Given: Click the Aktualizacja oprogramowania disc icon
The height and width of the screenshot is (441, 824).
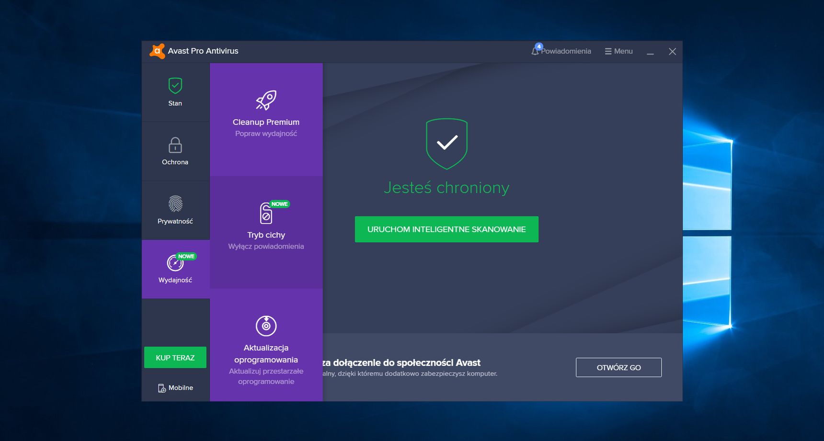Looking at the screenshot, I should [x=266, y=326].
